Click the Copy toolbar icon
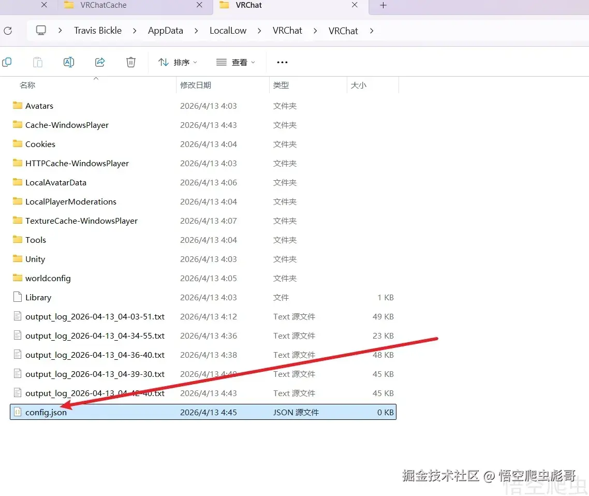The image size is (589, 496). [7, 62]
